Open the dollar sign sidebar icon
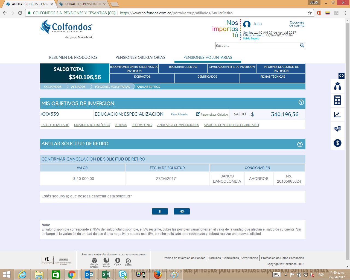 [337, 143]
